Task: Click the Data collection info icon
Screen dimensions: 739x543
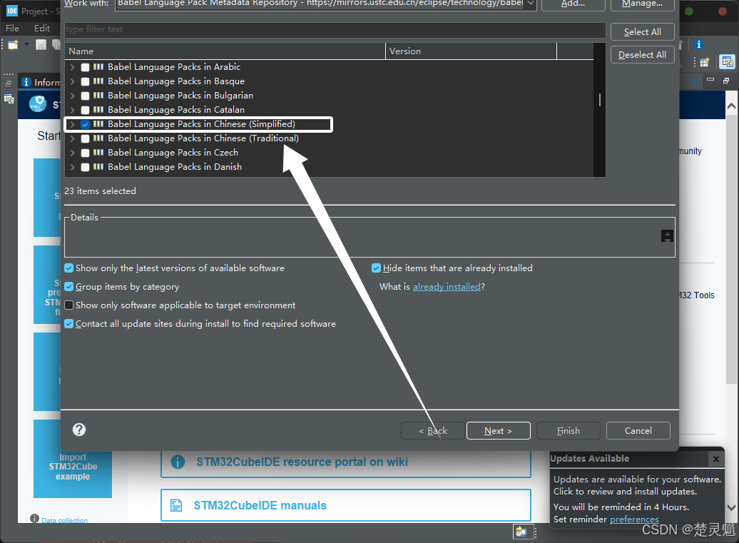Action: [34, 519]
